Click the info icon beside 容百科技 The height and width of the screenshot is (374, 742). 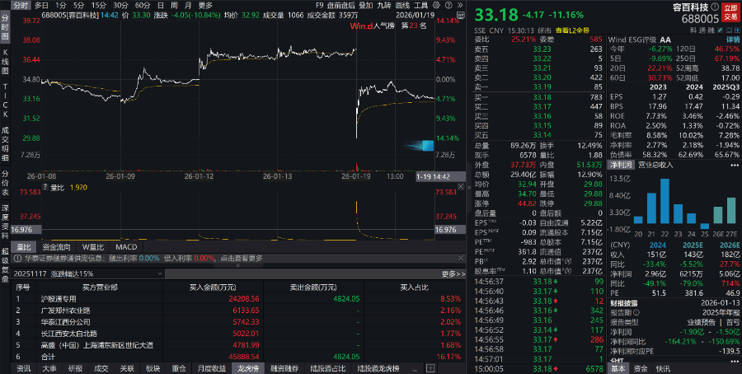click(x=715, y=7)
